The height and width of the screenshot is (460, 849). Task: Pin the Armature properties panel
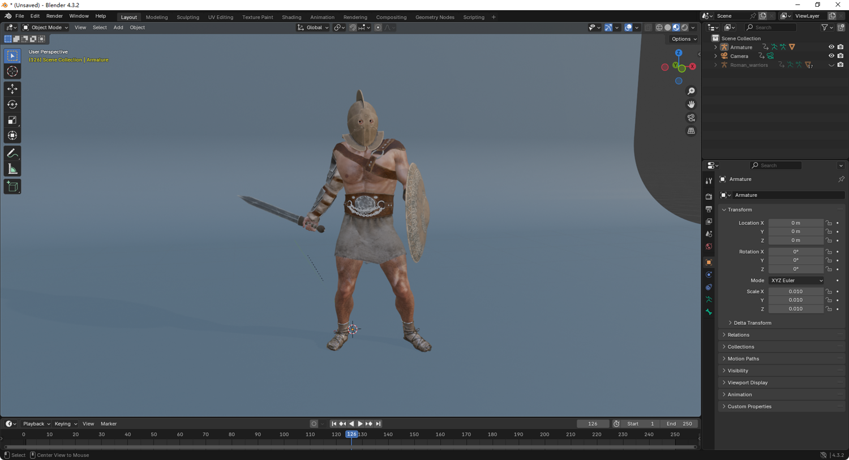click(841, 179)
